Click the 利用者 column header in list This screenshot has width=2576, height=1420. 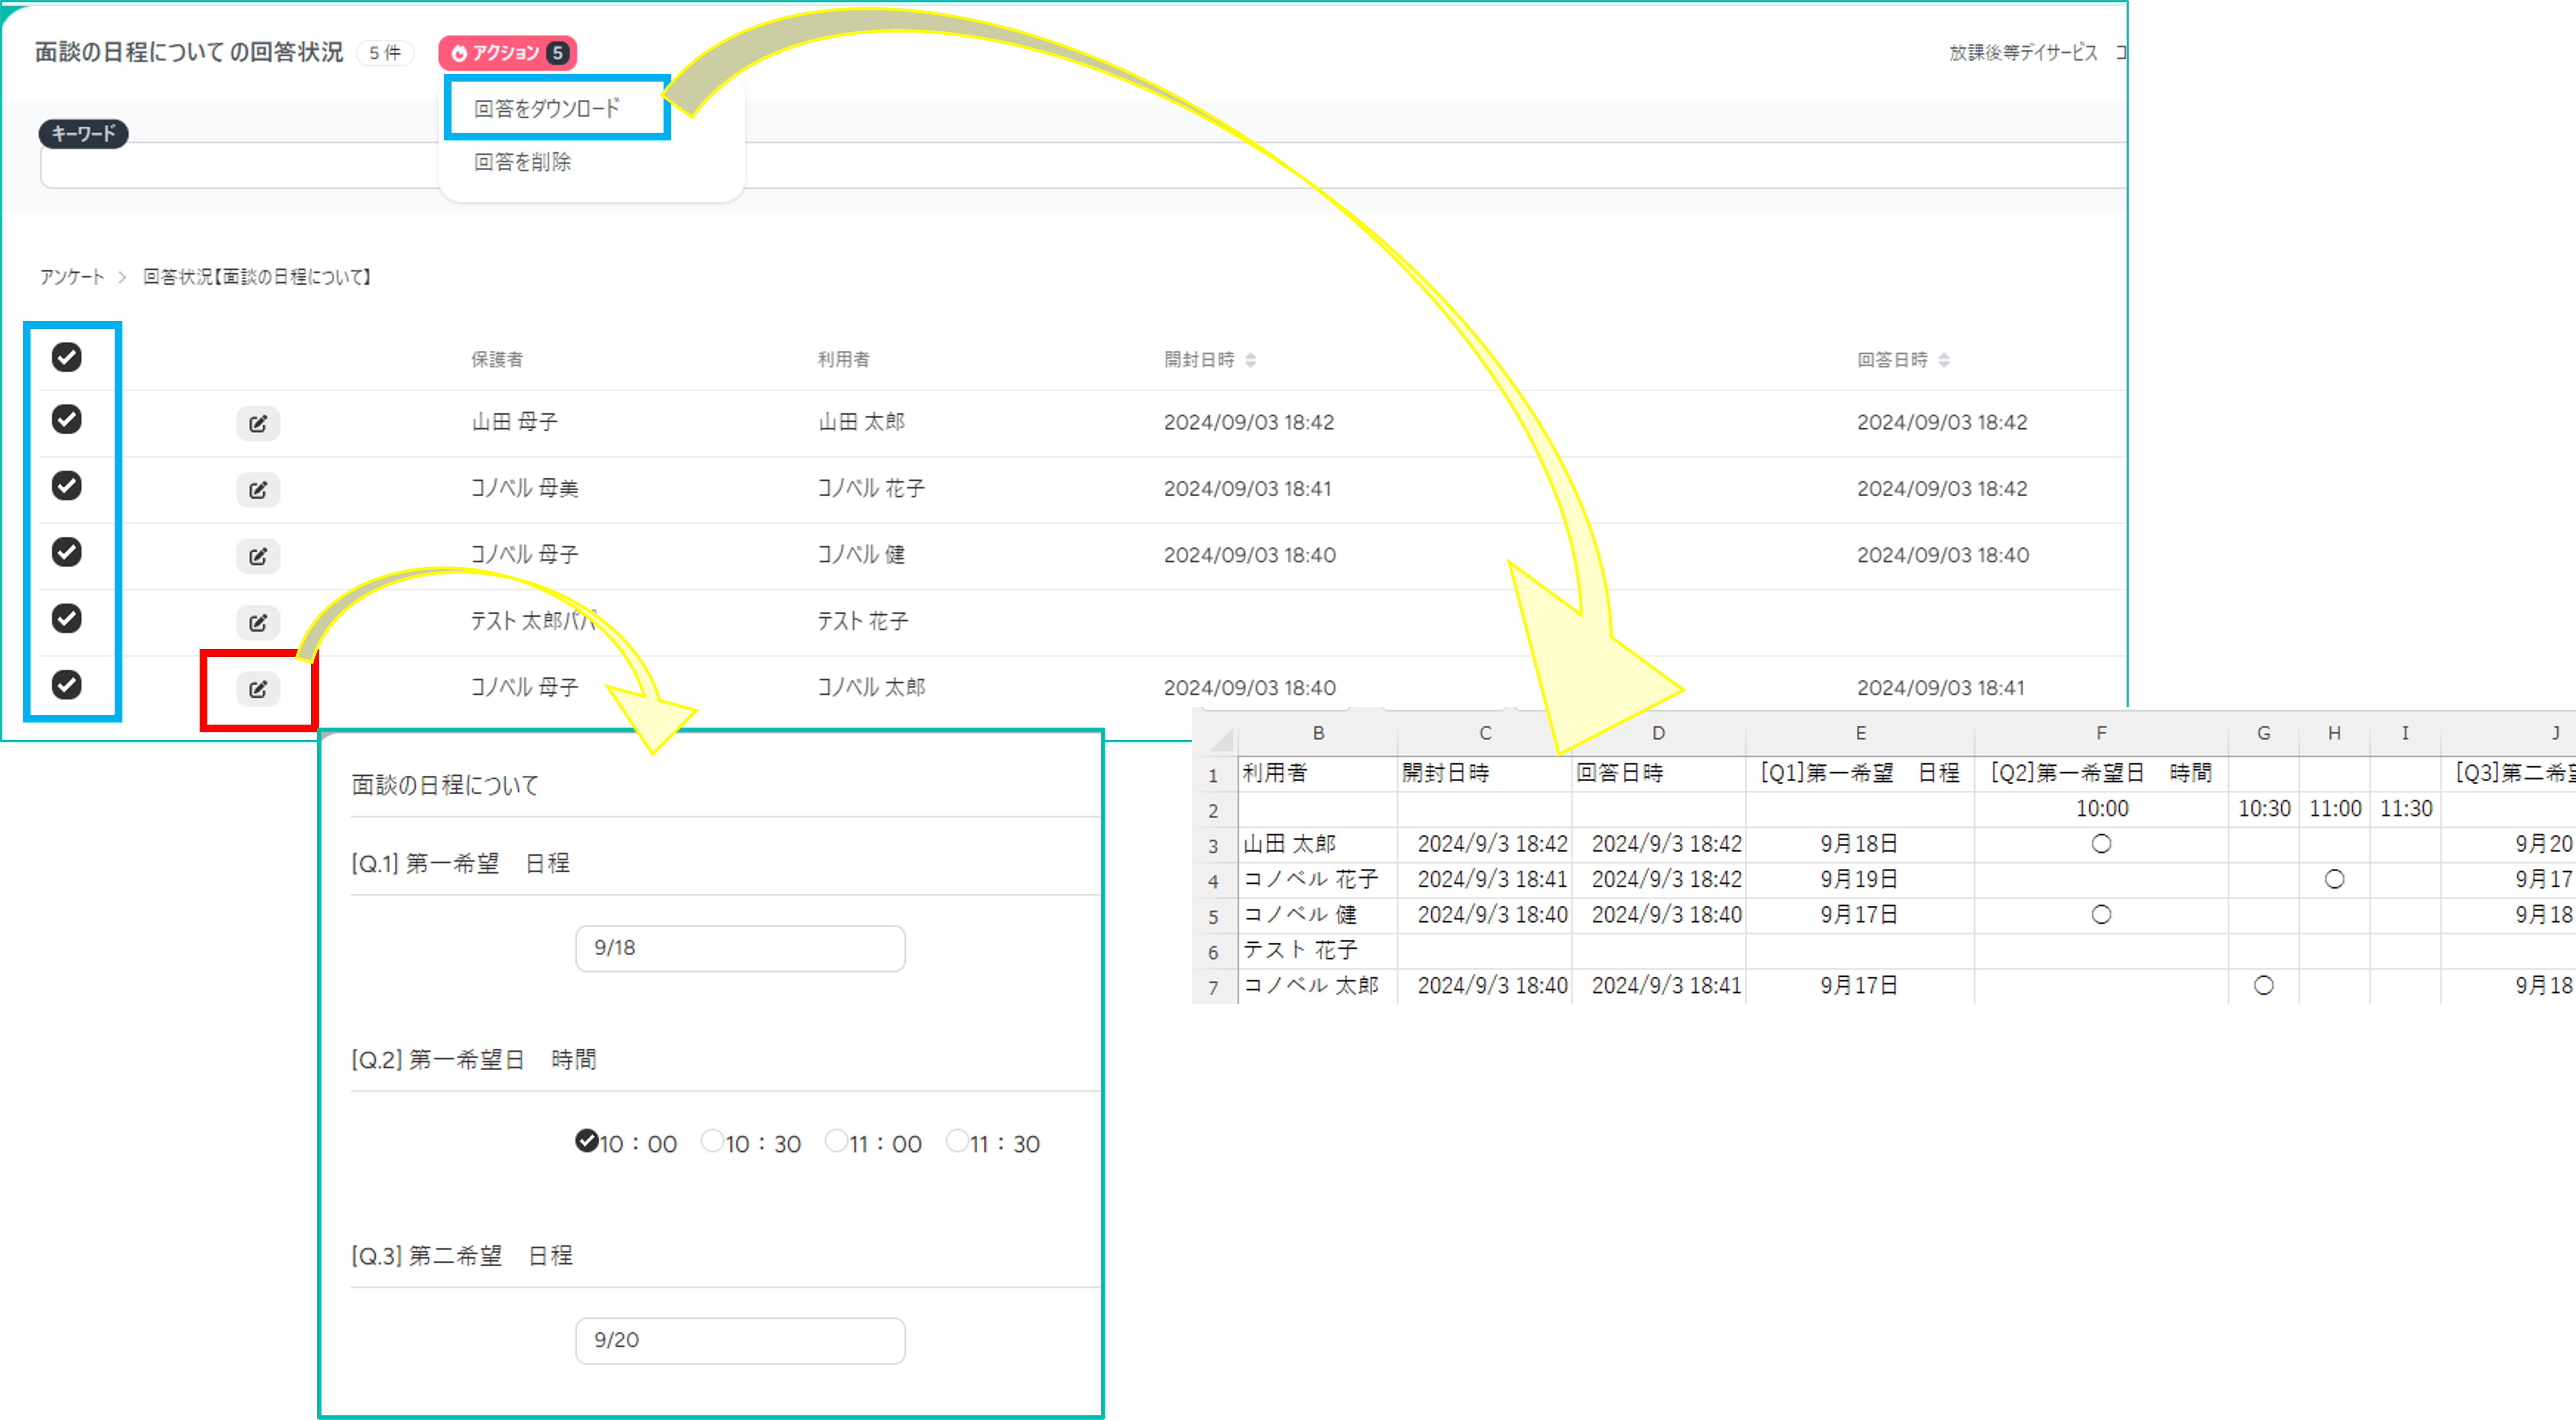pyautogui.click(x=843, y=360)
